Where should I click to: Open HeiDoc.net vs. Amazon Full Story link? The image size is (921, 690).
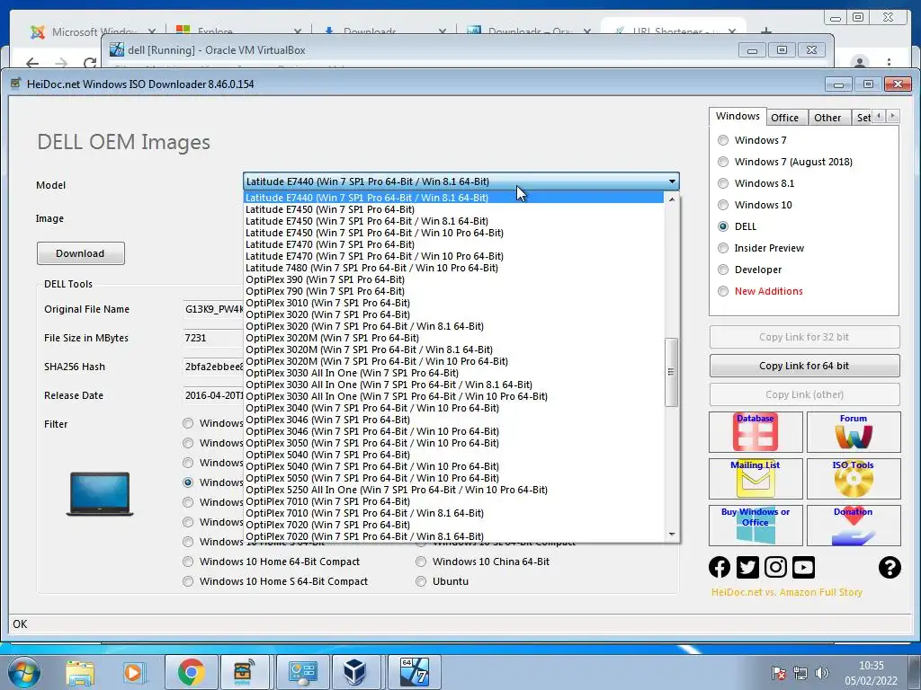[786, 593]
